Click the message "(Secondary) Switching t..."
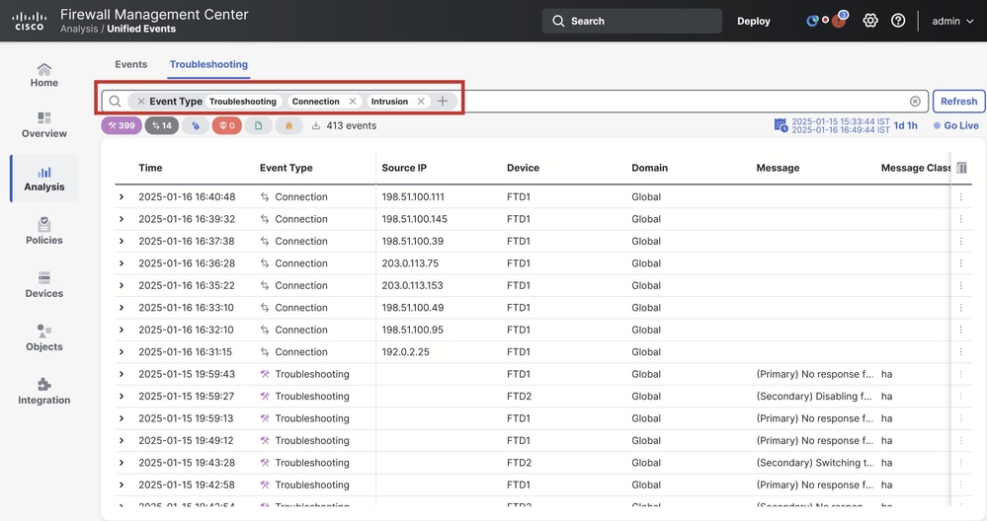 click(x=815, y=463)
